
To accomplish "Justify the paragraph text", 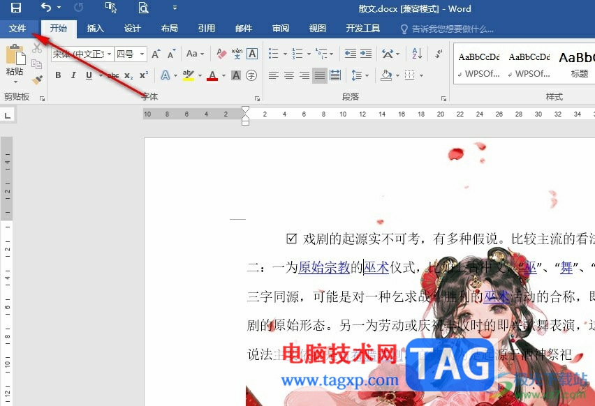I will (x=320, y=75).
